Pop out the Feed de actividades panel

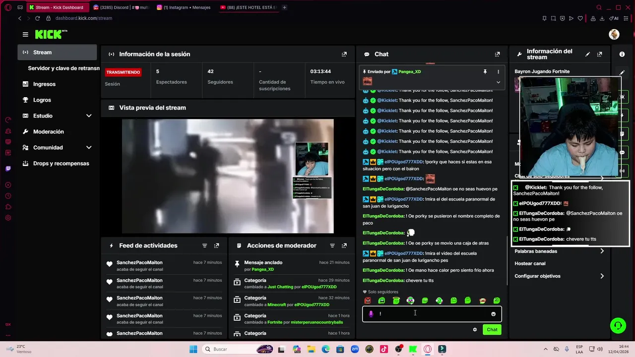click(x=216, y=245)
